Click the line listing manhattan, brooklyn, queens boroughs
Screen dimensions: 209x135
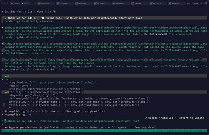79,98
